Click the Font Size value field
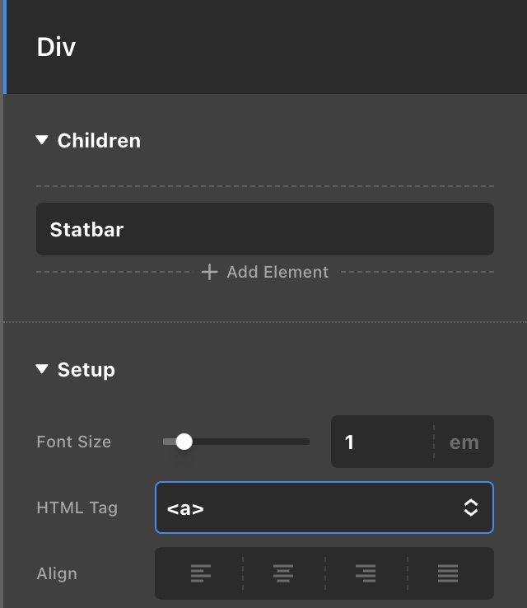 382,442
